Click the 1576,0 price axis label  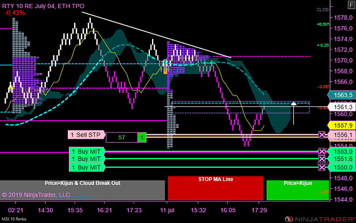343,28
